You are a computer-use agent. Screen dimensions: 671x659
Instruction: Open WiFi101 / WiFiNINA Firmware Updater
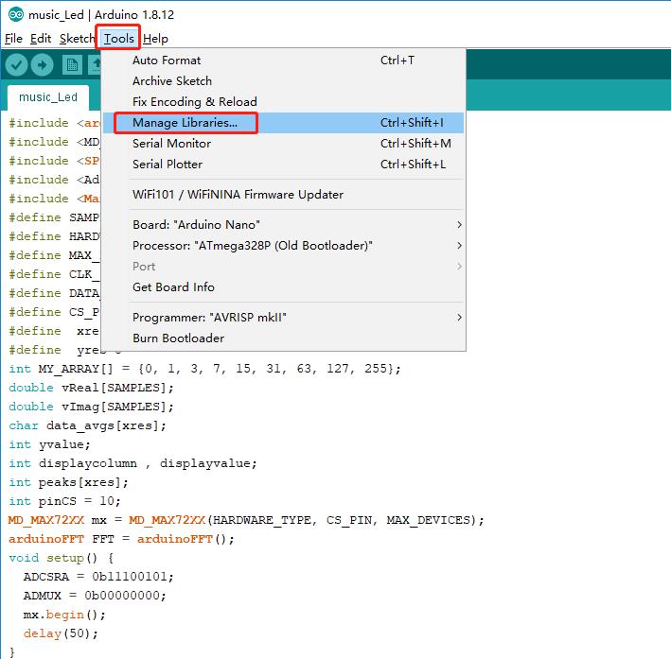pyautogui.click(x=238, y=195)
